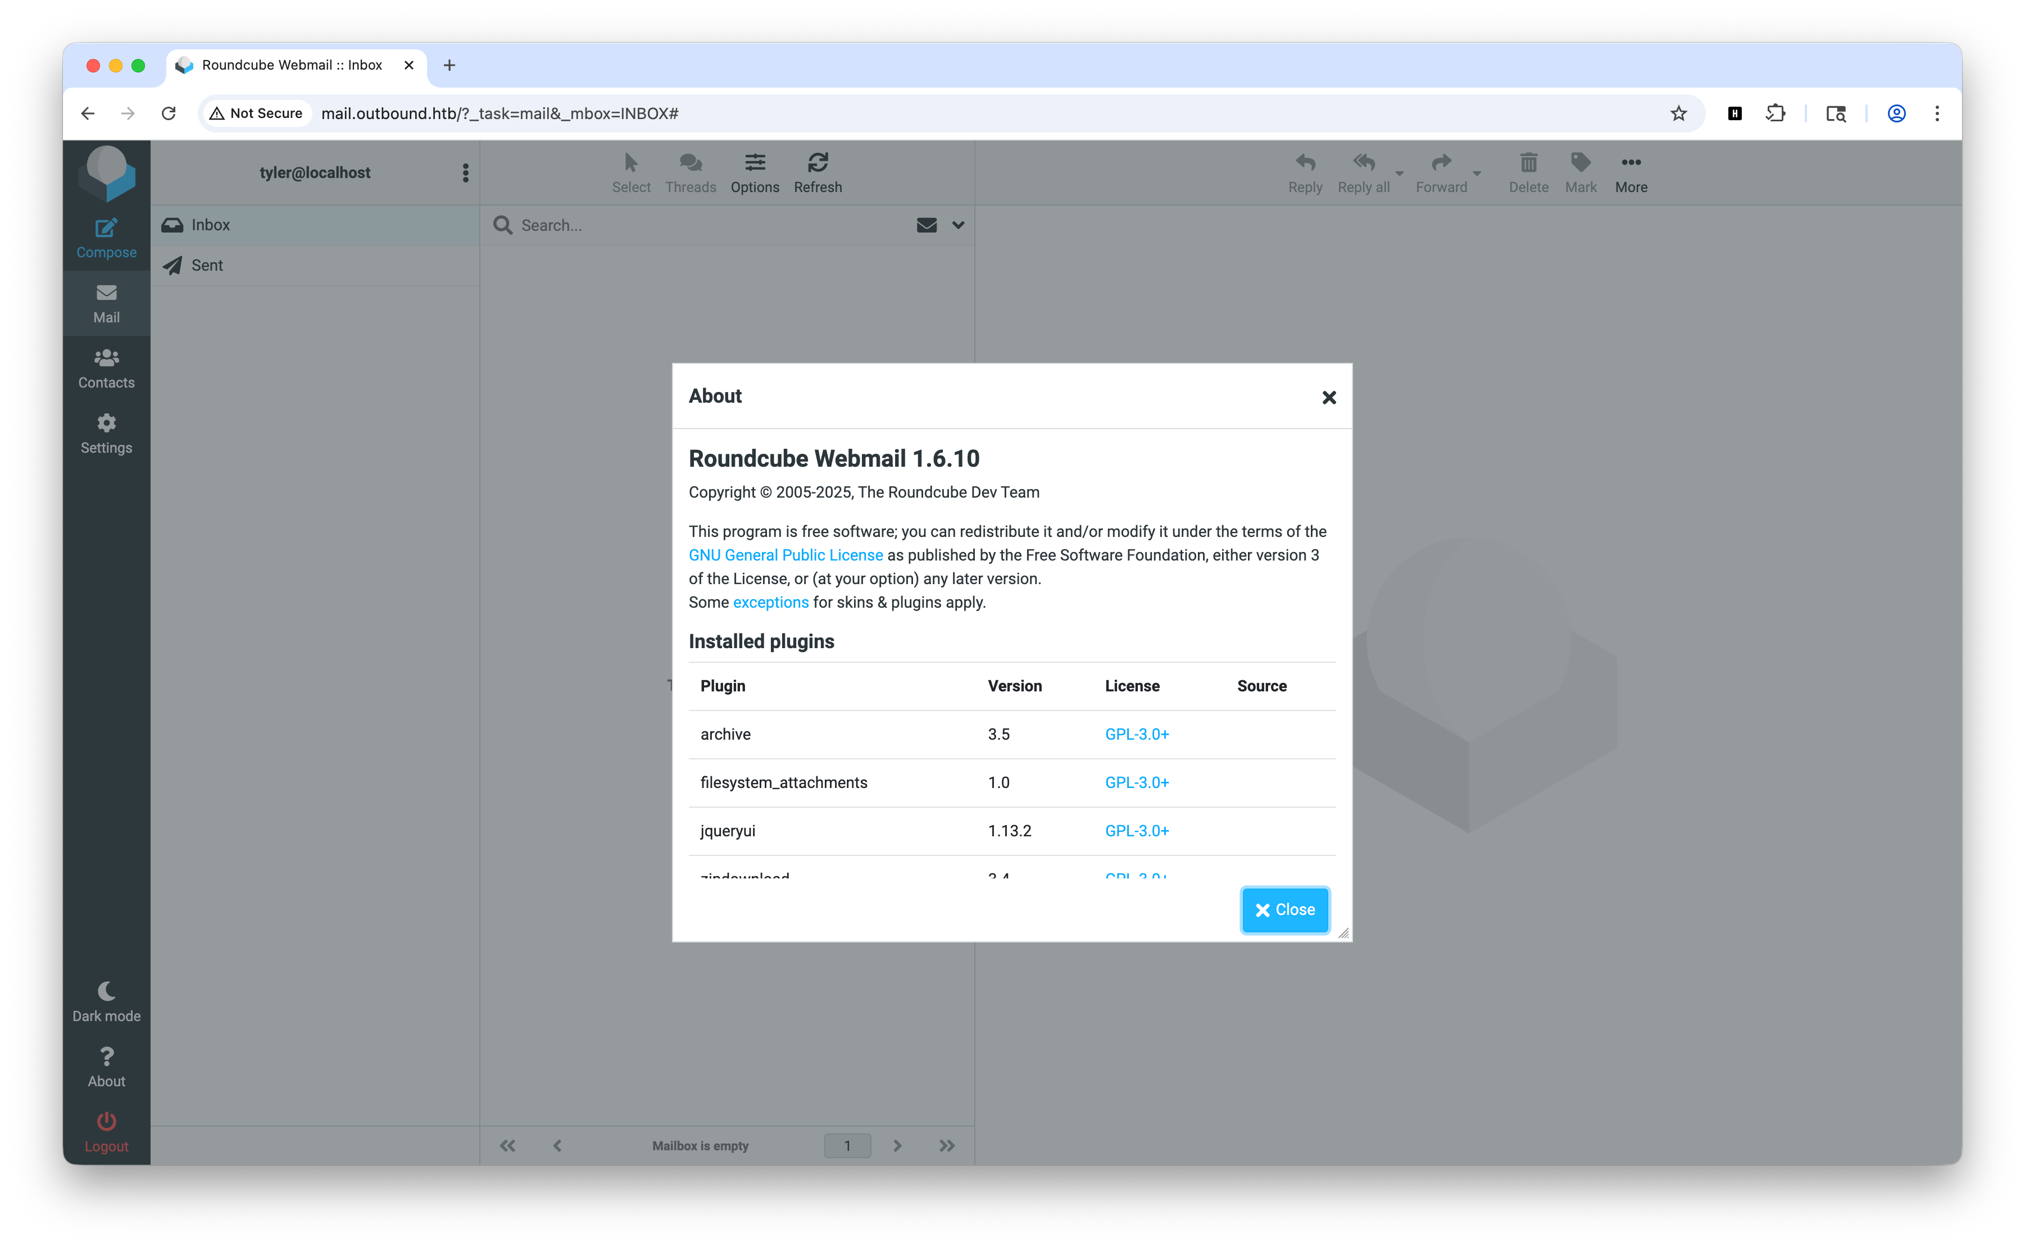Select the Sent folder
This screenshot has height=1248, width=2025.
[x=315, y=265]
